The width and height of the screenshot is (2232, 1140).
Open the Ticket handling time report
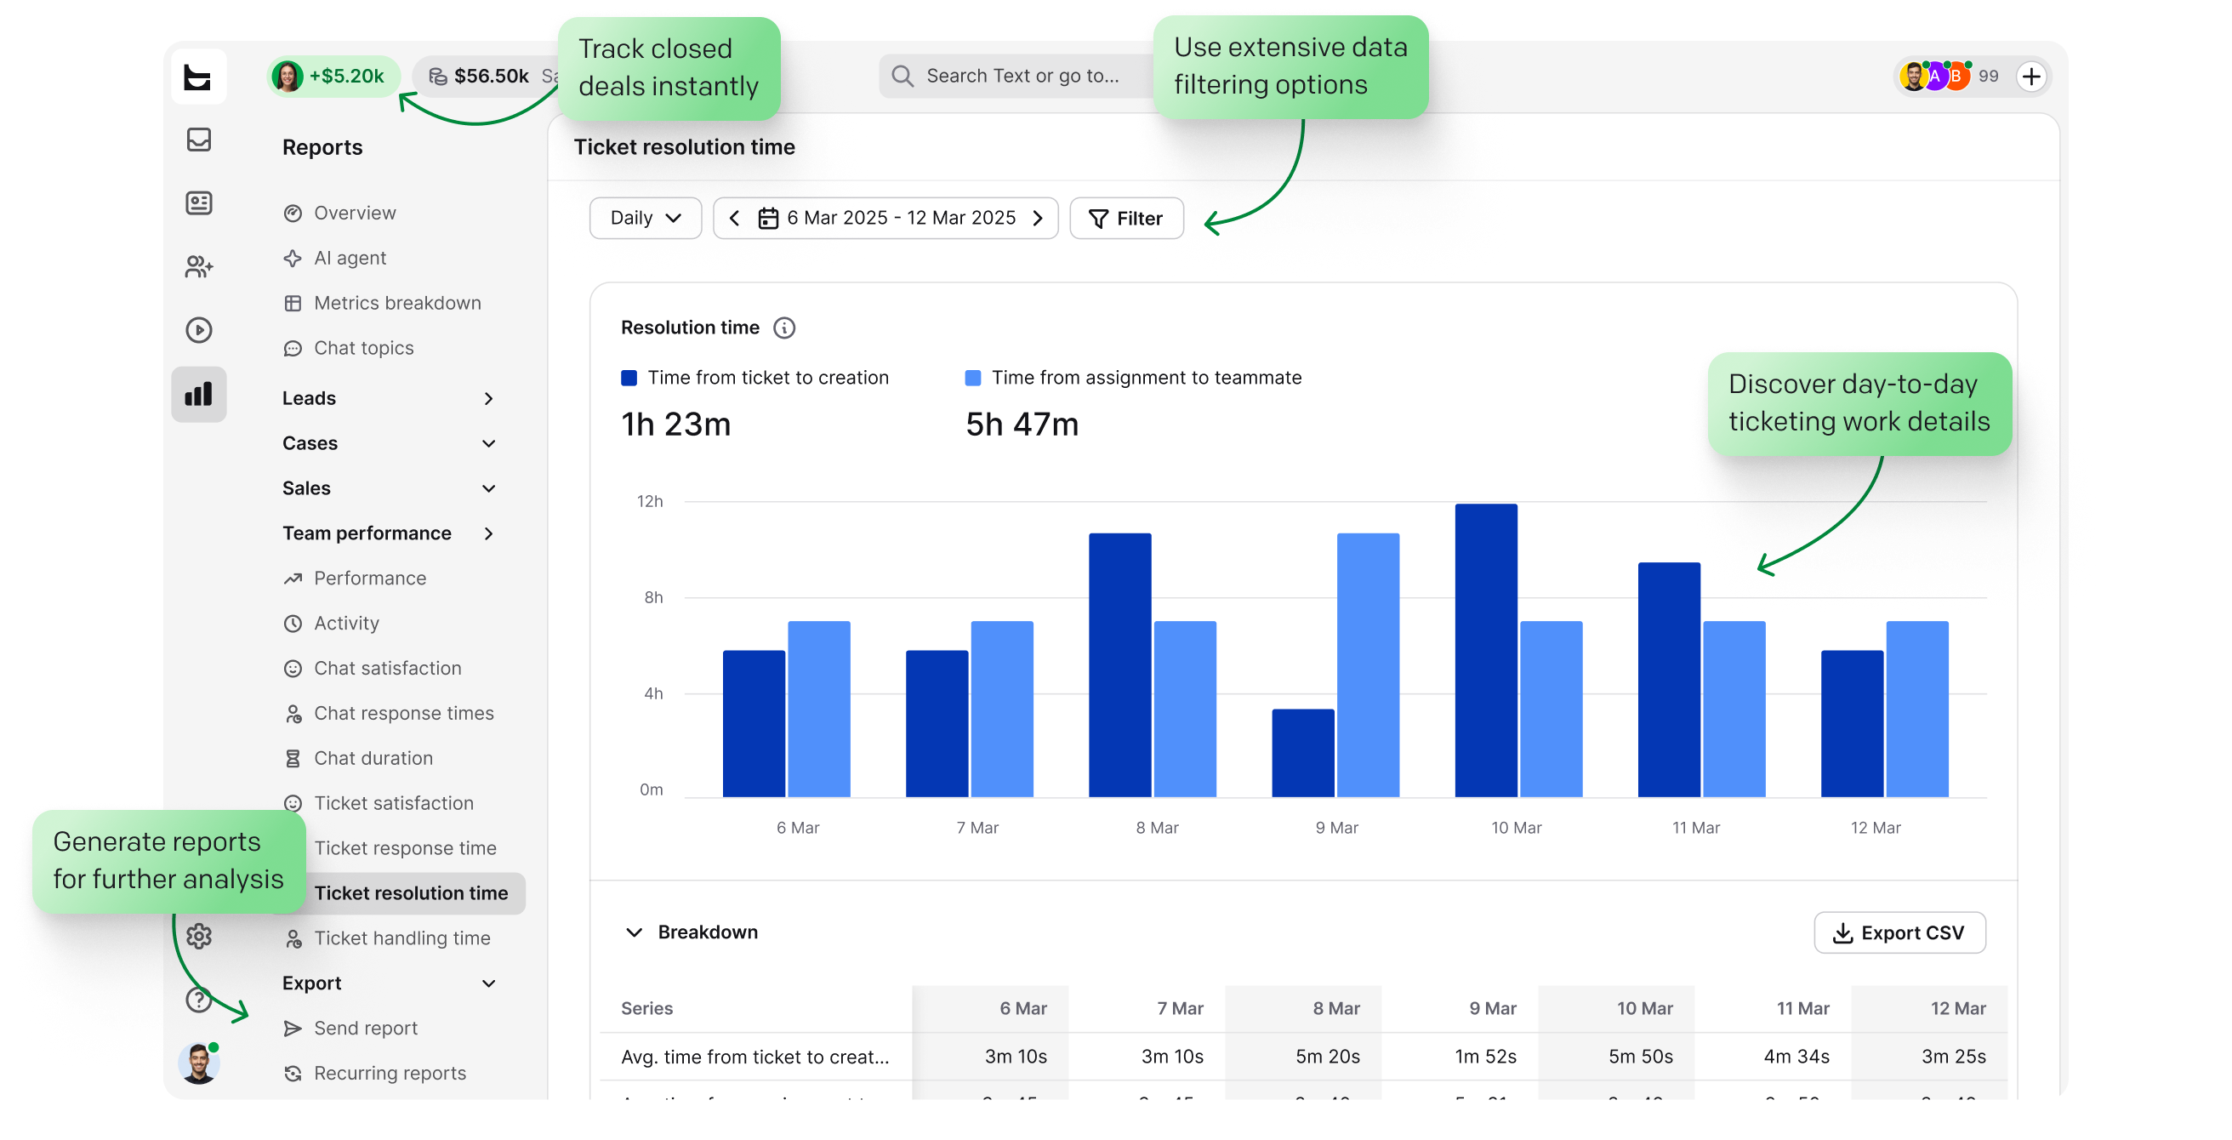[x=401, y=939]
